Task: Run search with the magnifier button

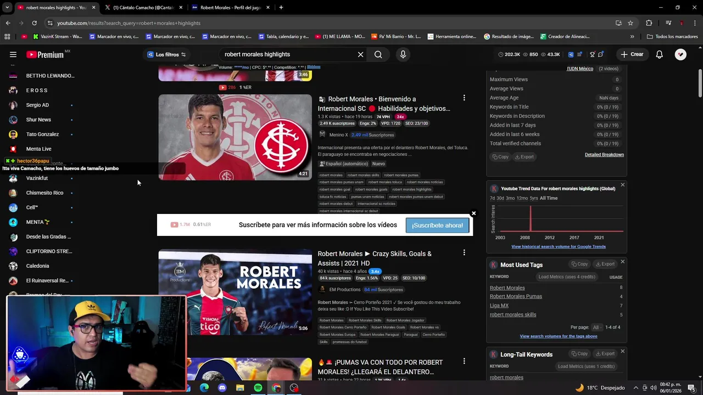Action: 378,54
